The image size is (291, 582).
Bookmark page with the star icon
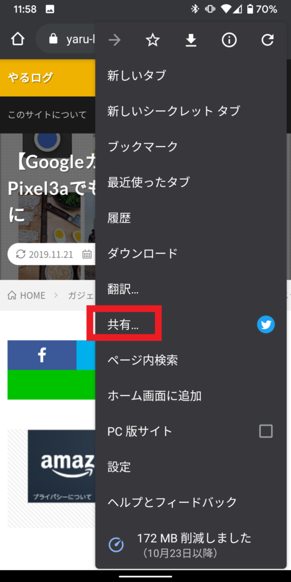coord(152,40)
